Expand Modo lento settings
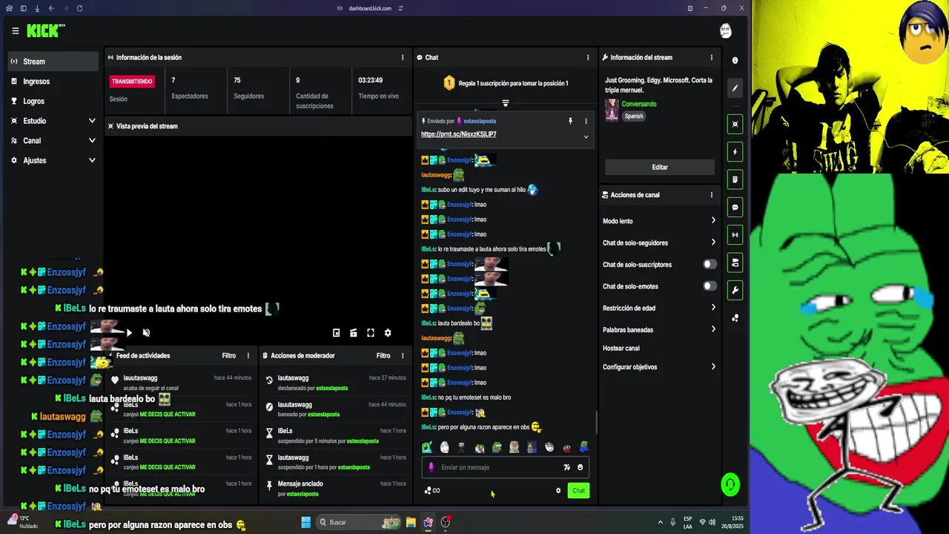 (659, 221)
